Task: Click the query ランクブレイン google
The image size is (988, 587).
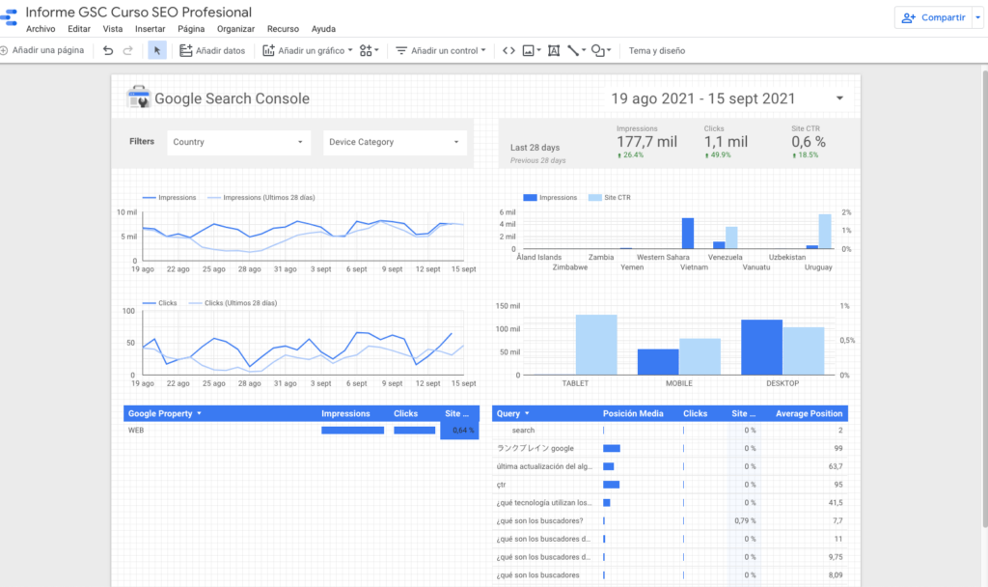Action: pos(535,448)
